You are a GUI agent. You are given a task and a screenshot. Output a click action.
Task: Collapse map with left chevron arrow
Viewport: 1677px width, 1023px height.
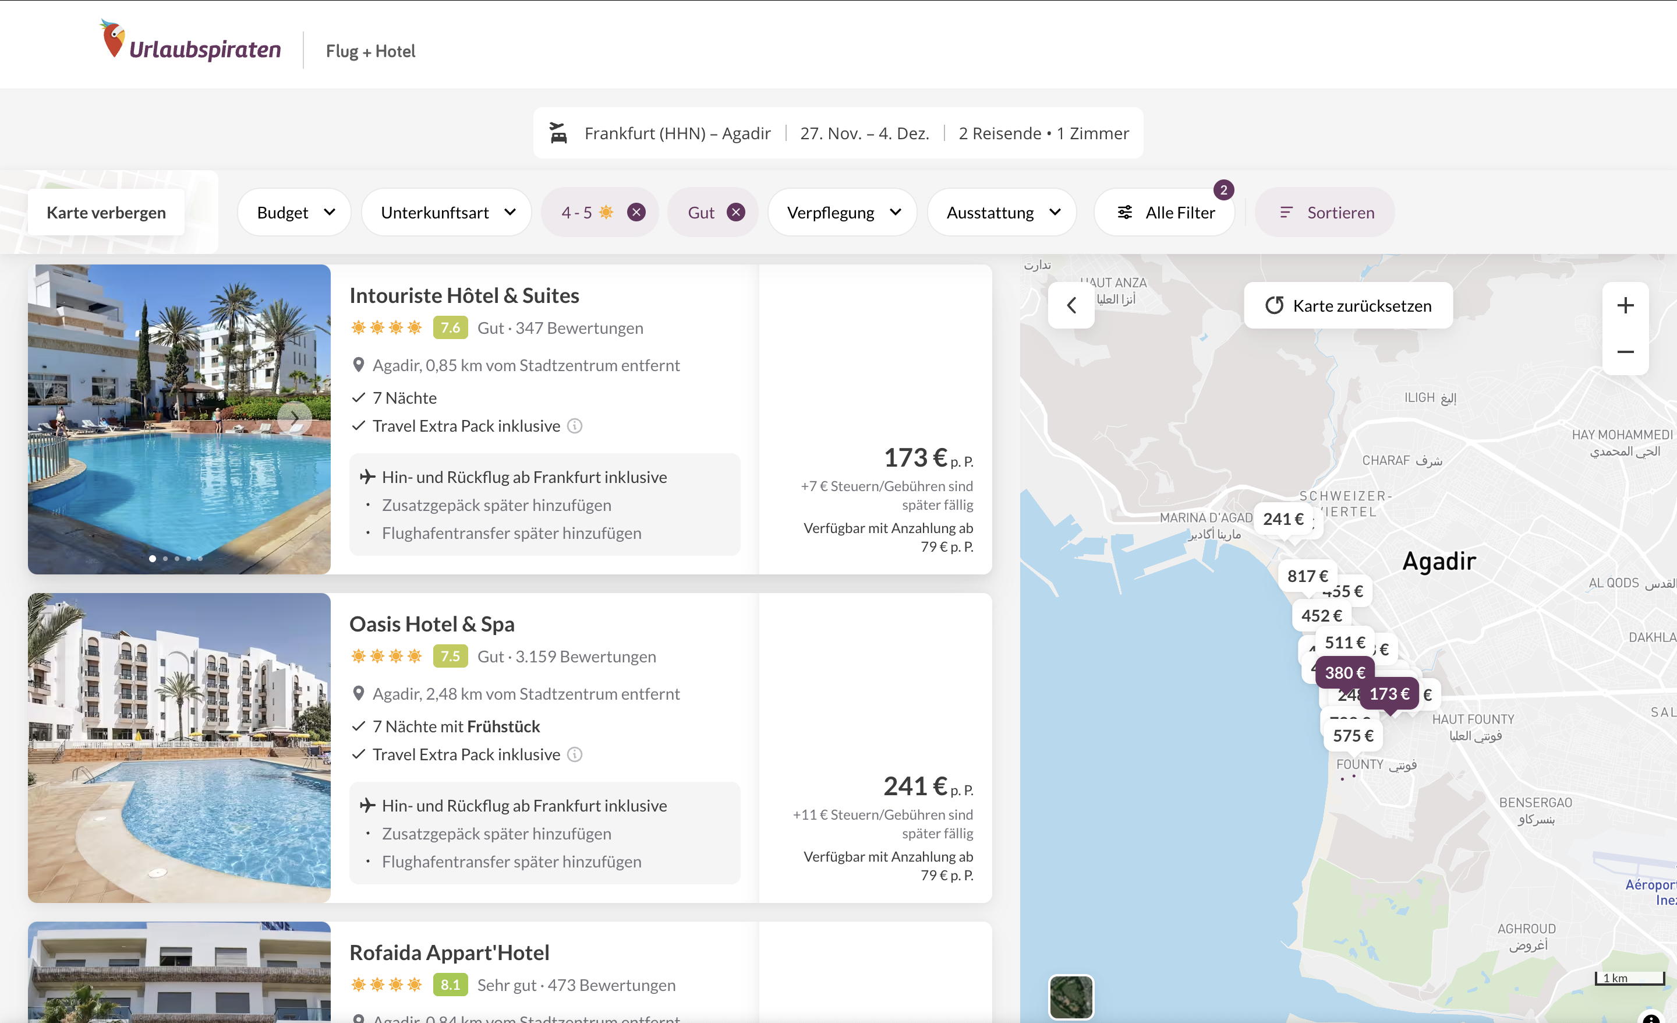click(1071, 306)
